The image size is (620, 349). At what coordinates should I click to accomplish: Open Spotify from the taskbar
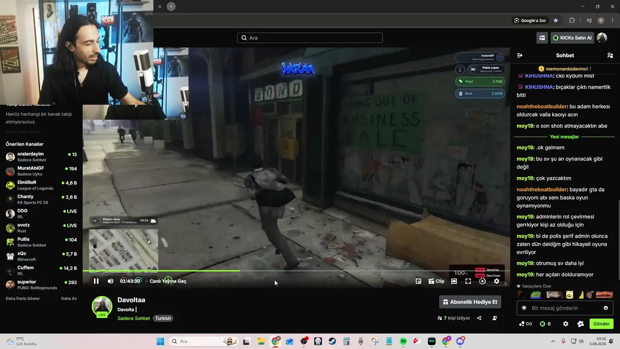coord(403,341)
